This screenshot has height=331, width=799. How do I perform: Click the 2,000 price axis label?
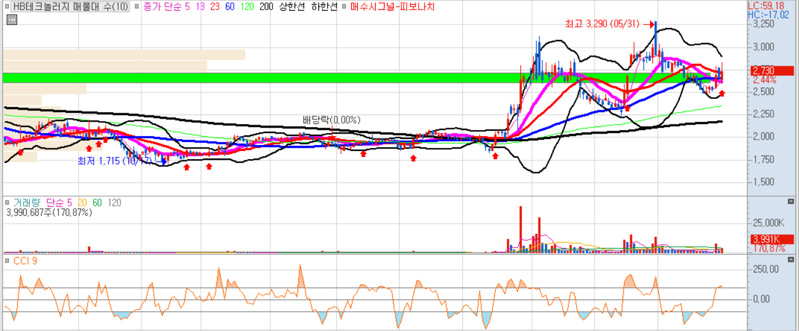(x=763, y=137)
